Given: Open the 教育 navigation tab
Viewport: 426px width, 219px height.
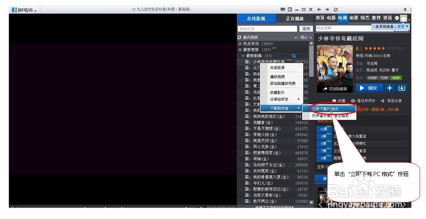Looking at the screenshot, I should coord(376,18).
